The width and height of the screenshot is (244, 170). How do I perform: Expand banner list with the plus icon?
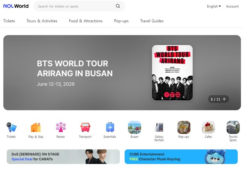coord(224,99)
